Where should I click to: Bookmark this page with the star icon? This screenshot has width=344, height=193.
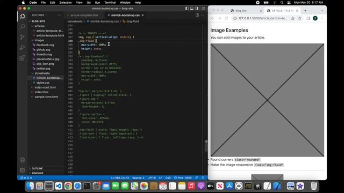[x=300, y=18]
